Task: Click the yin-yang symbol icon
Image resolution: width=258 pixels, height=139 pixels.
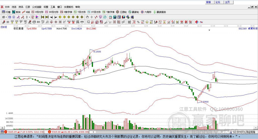Action: [x=197, y=22]
